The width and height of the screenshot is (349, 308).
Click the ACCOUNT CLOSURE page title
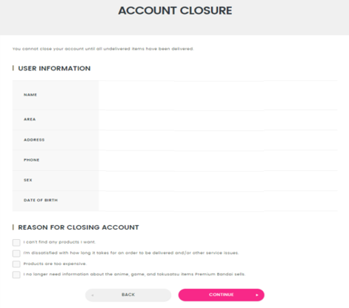click(x=175, y=10)
